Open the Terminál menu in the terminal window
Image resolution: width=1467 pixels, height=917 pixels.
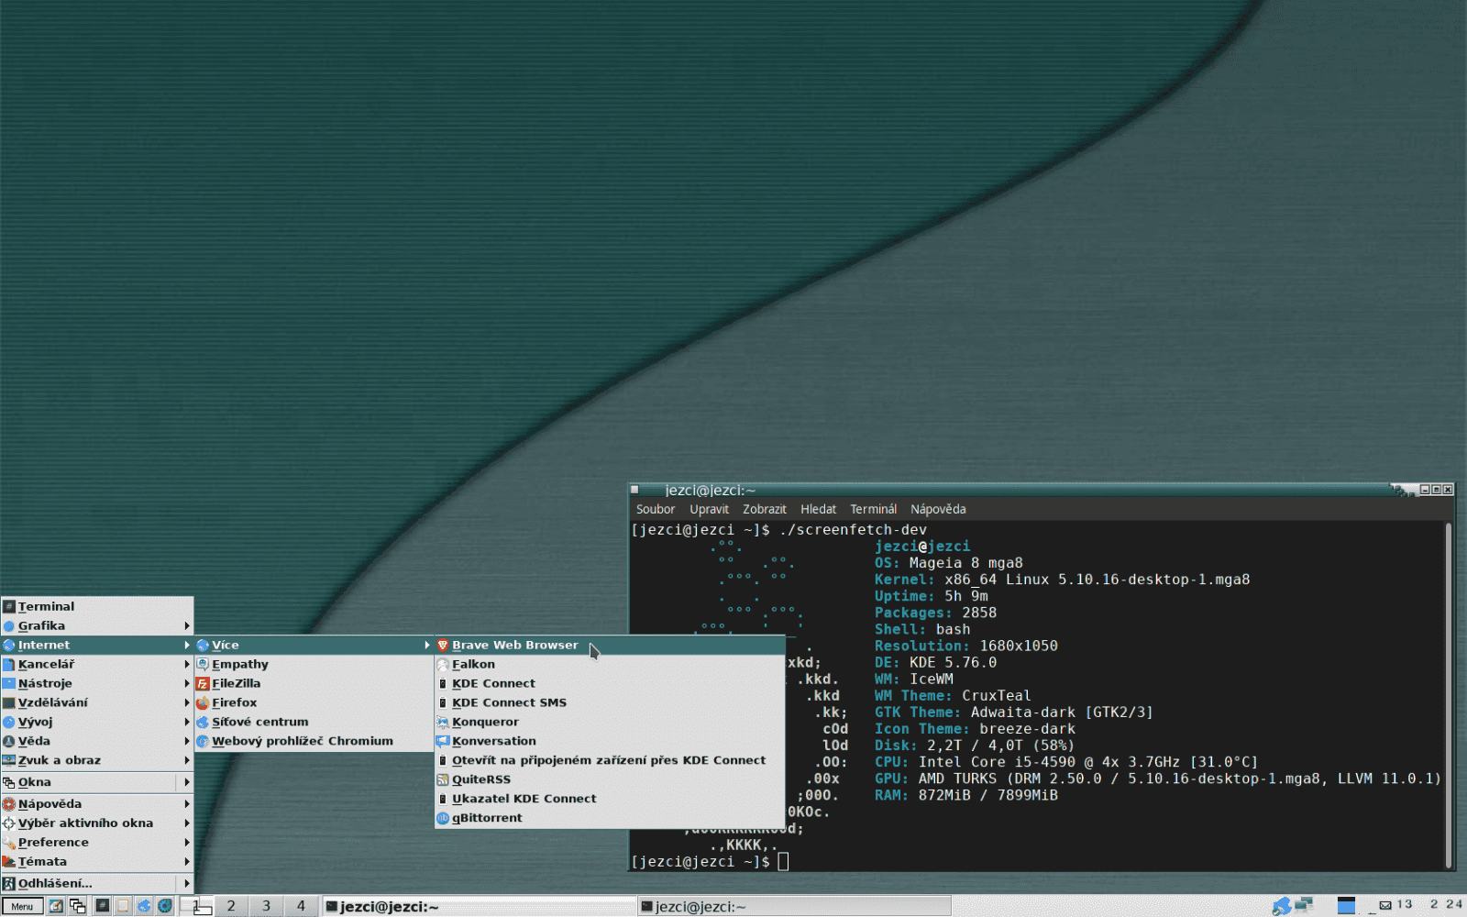click(873, 509)
